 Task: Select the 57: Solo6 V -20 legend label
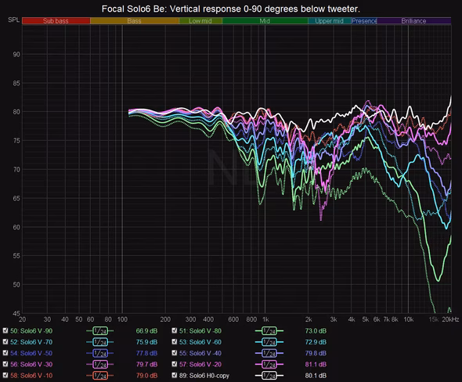[200, 364]
